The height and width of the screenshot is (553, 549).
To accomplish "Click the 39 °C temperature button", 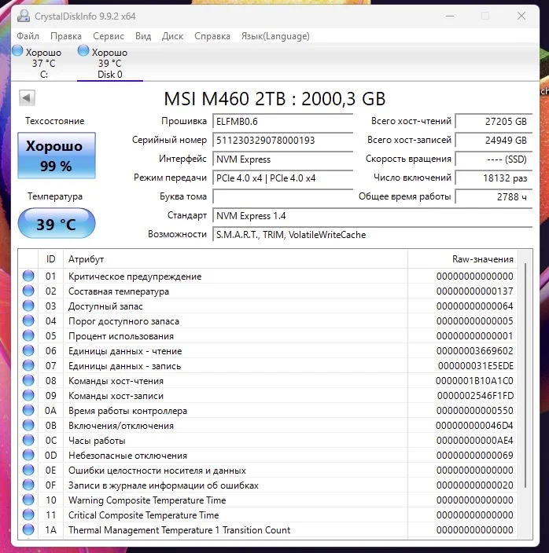I will tap(57, 224).
